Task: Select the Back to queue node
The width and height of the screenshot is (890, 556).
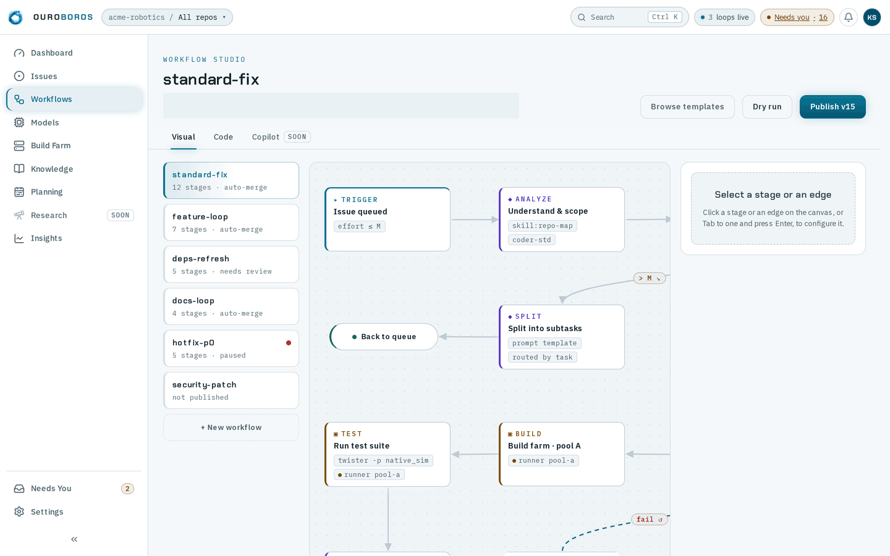Action: 384,337
